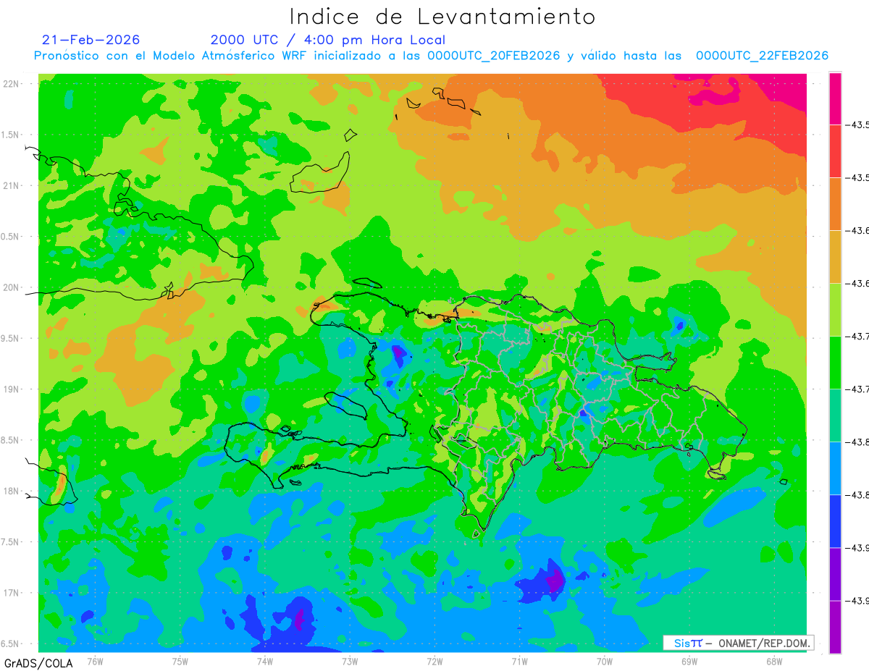869x671 pixels.
Task: Click the "17N" latitude label
Action: (11, 593)
